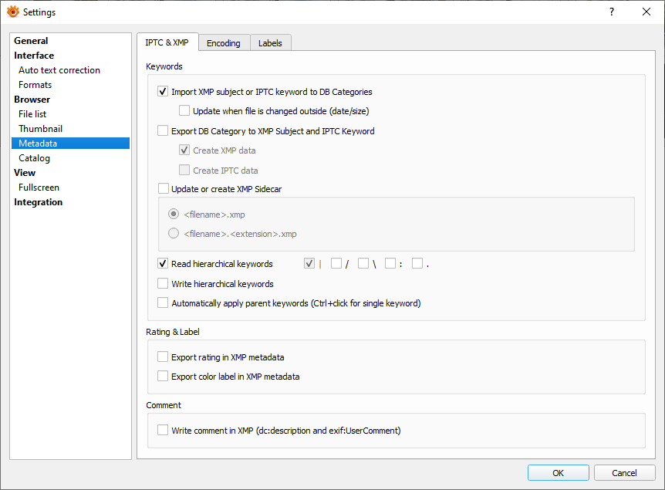This screenshot has width=665, height=490.
Task: Enable Export color label in XMP metadata
Action: pos(163,377)
